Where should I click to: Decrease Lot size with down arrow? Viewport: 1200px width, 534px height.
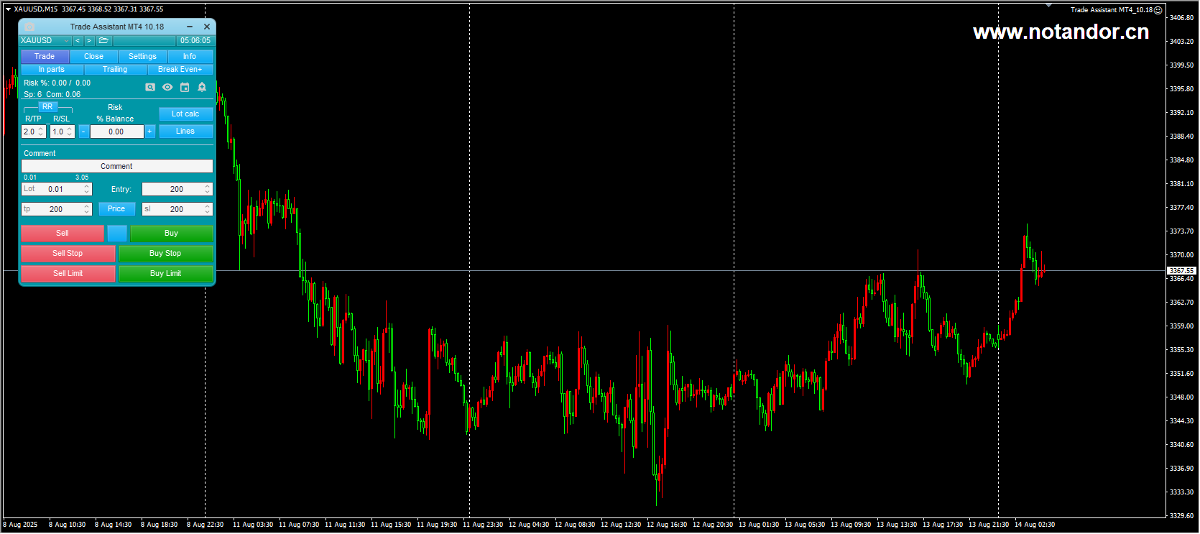coord(87,193)
